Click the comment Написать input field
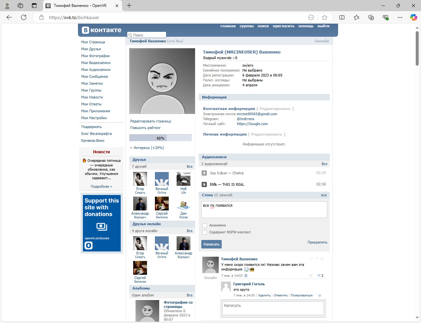Screen dimensions: 421x323 click(x=273, y=308)
